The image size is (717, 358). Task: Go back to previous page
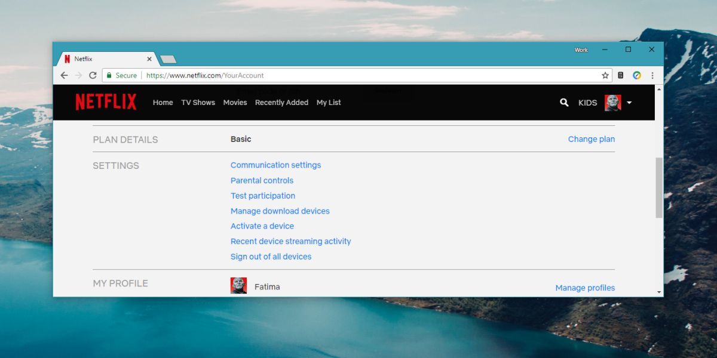click(65, 76)
